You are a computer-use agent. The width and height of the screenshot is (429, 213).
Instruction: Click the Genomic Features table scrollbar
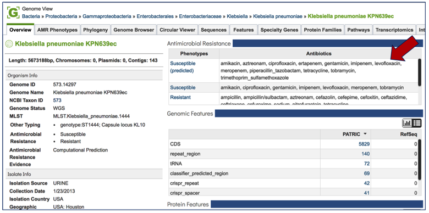tap(420, 160)
